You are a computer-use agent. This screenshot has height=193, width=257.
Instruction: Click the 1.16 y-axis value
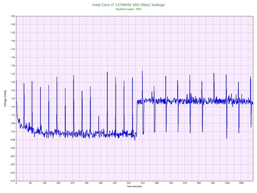click(13, 107)
